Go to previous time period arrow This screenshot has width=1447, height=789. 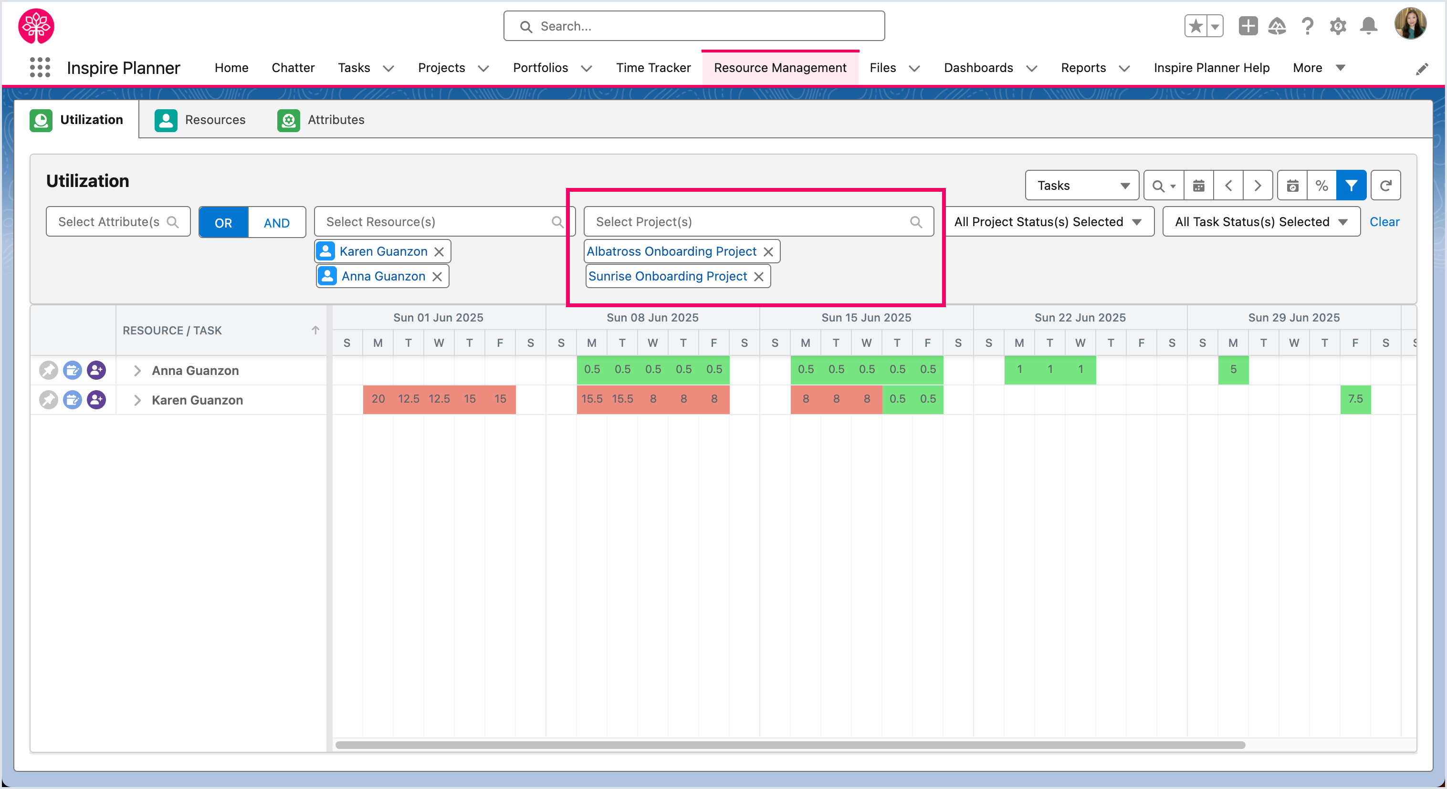pyautogui.click(x=1228, y=185)
